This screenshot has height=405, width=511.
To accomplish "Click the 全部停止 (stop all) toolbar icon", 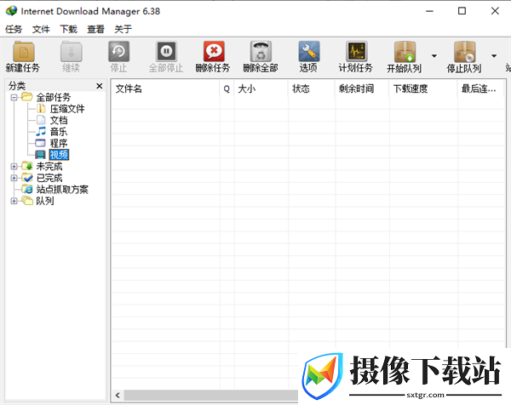I will [166, 51].
